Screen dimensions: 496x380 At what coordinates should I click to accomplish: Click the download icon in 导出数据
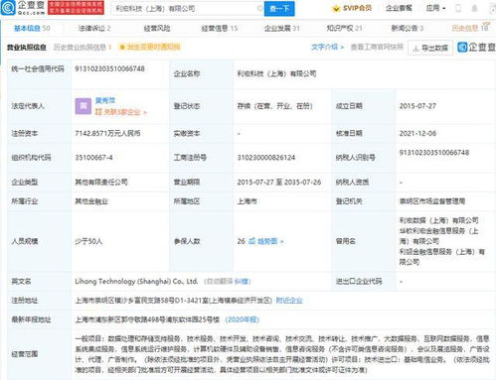coord(415,49)
